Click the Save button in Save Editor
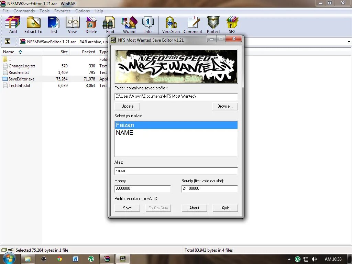The height and width of the screenshot is (264, 352). [127, 208]
